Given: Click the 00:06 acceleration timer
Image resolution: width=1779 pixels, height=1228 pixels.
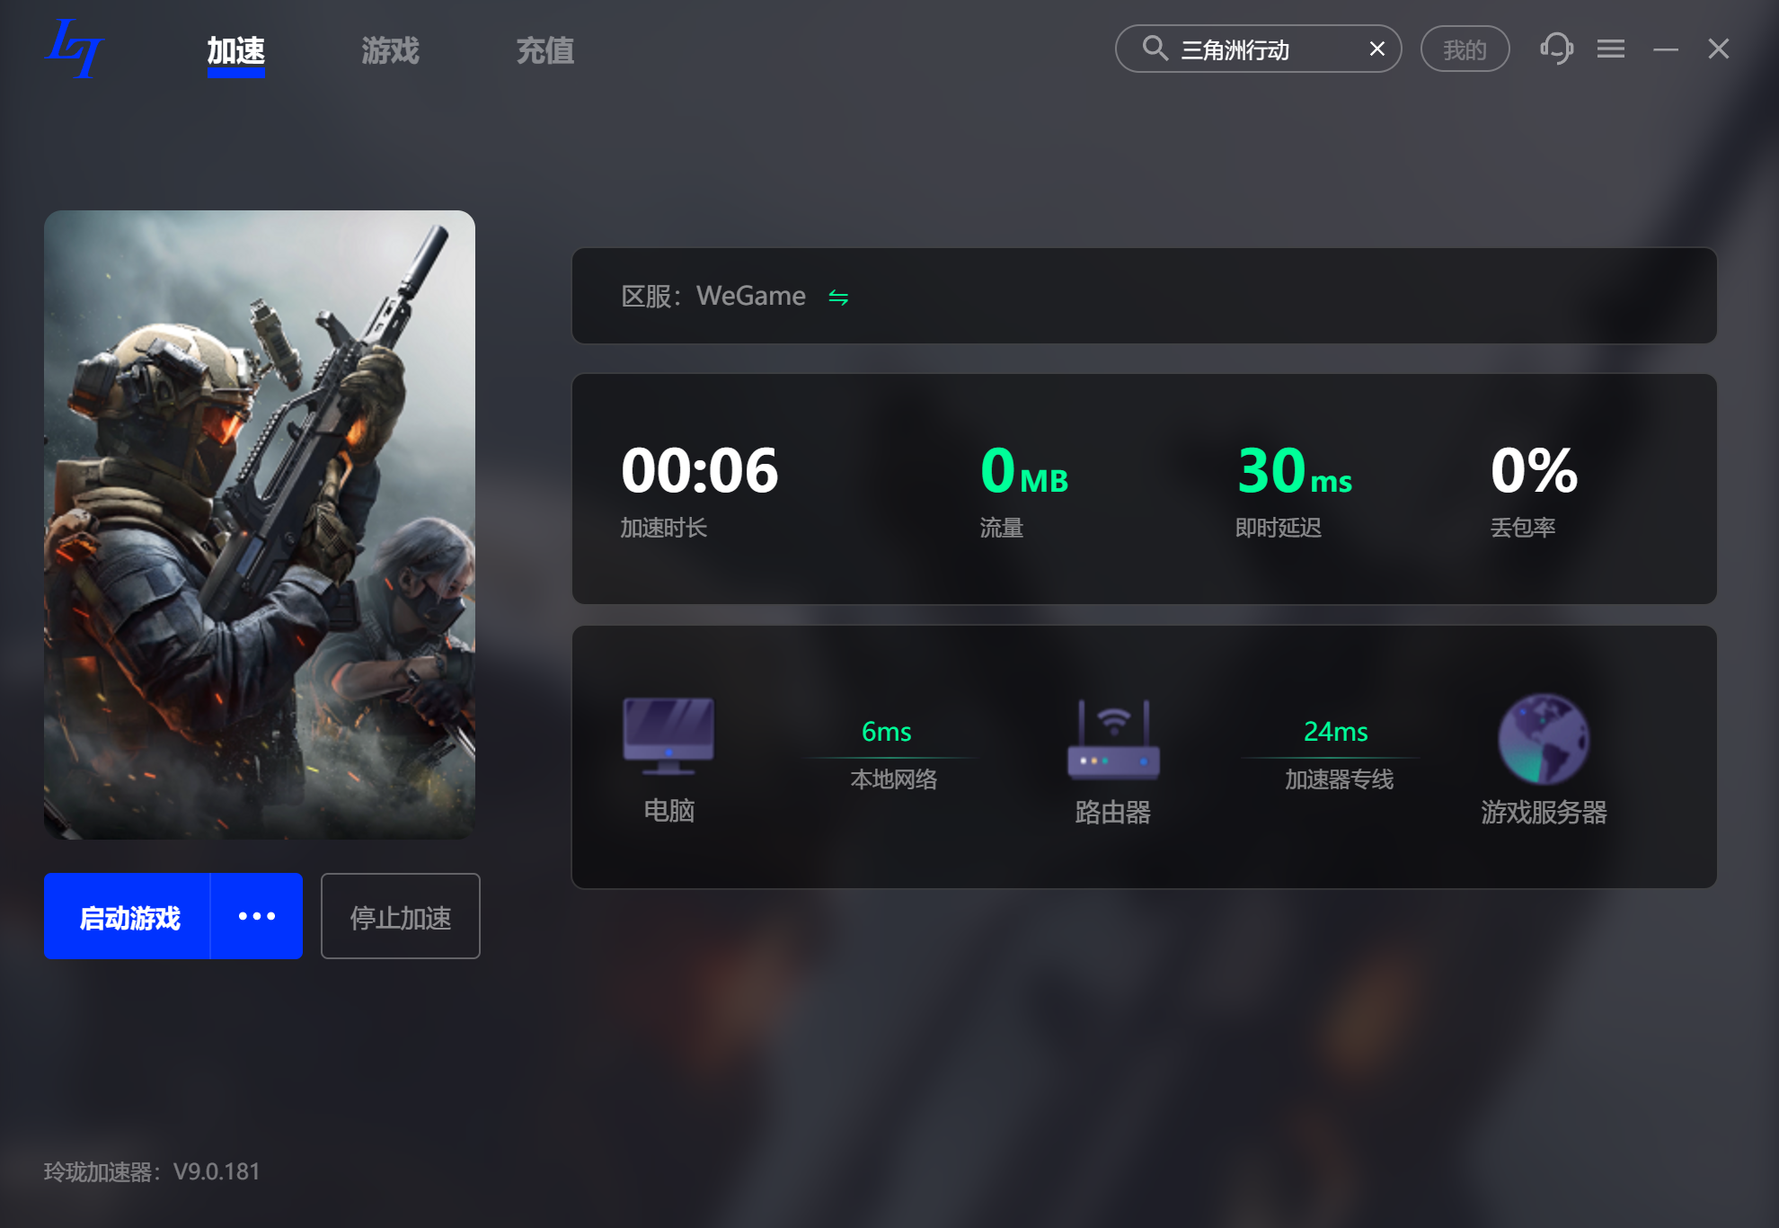Looking at the screenshot, I should pyautogui.click(x=699, y=470).
